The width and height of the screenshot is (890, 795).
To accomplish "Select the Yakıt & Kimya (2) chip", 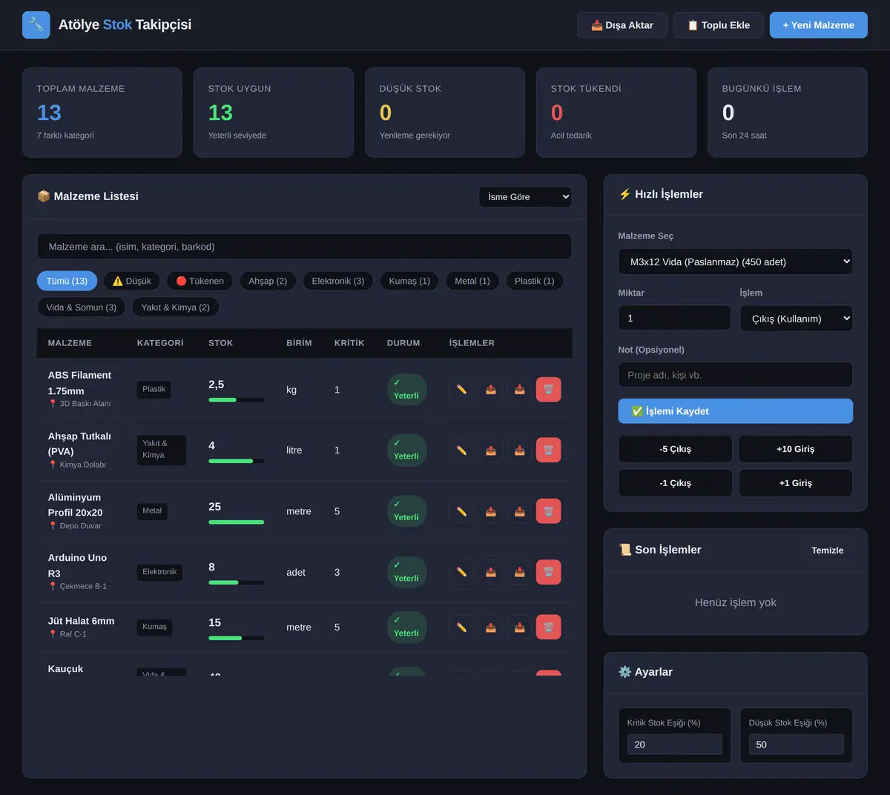I will click(175, 307).
